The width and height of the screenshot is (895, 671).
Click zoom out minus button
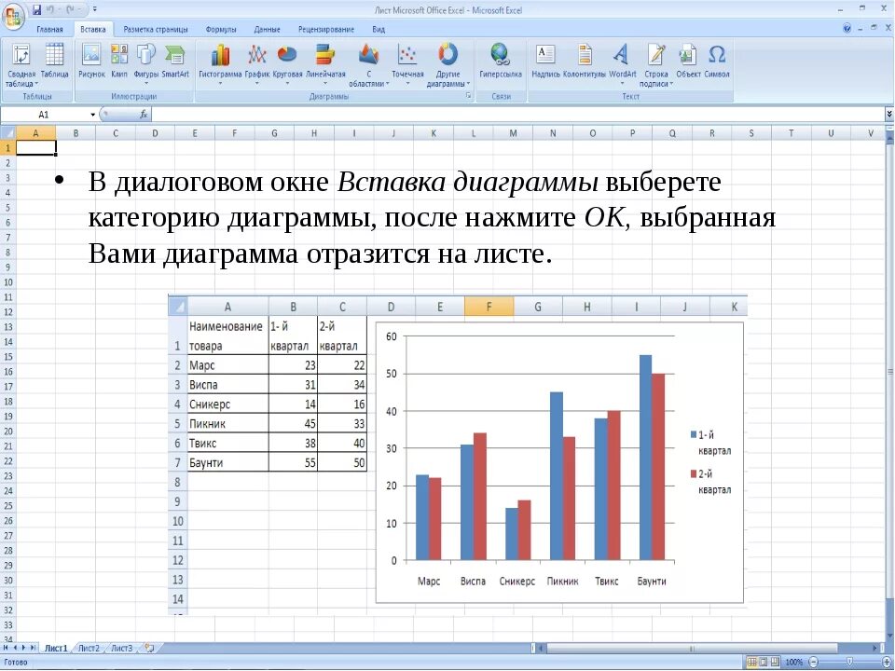pyautogui.click(x=813, y=663)
